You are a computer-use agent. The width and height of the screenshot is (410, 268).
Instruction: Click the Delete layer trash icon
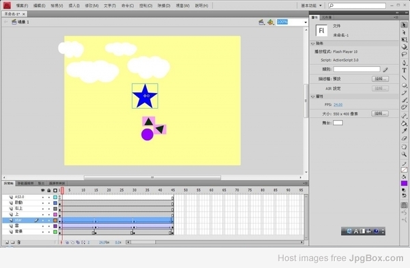point(18,242)
